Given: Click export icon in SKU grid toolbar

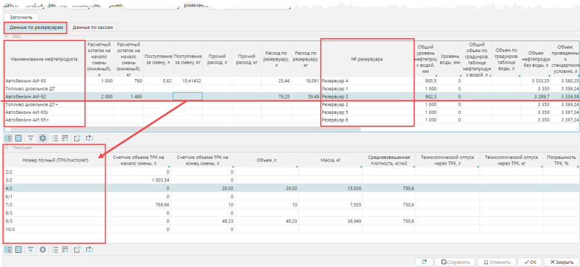Looking at the screenshot, I should tap(77, 138).
